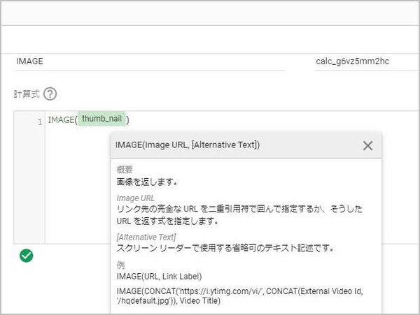Click the [Alternative Text] parameter heading

click(x=146, y=237)
